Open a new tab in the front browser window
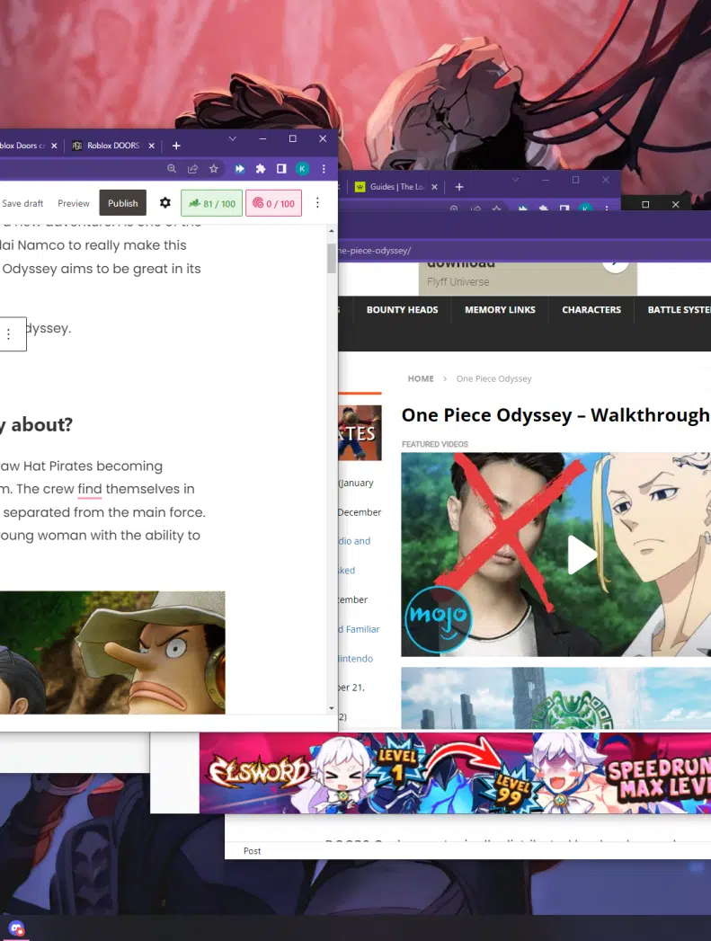Screen dimensions: 711x941 tap(176, 146)
